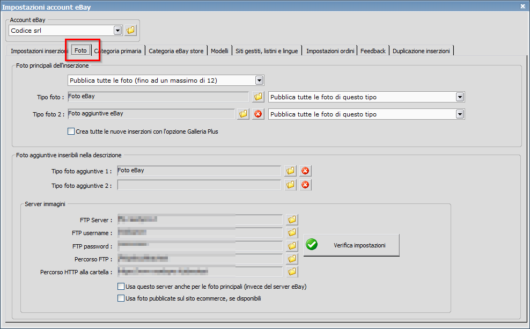Viewport: 530px width, 329px height.
Task: Switch to Impostazioni inserzioni tab
Action: coord(38,51)
